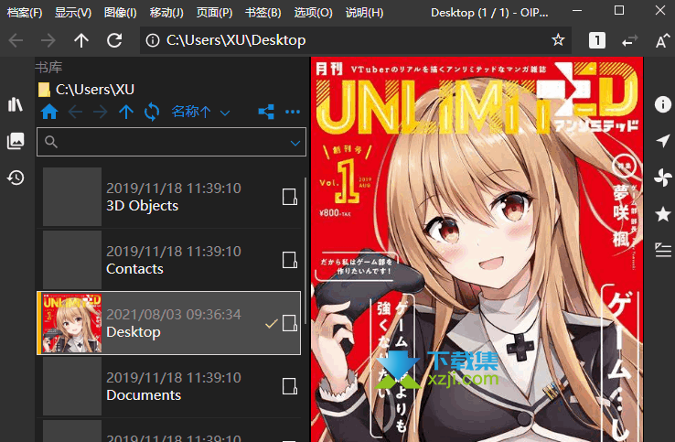Open the bookshelf panel from the left sidebar
675x442 pixels.
point(16,104)
